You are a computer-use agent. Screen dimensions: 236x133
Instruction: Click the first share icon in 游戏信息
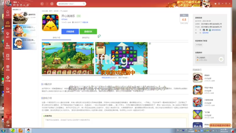(204, 30)
